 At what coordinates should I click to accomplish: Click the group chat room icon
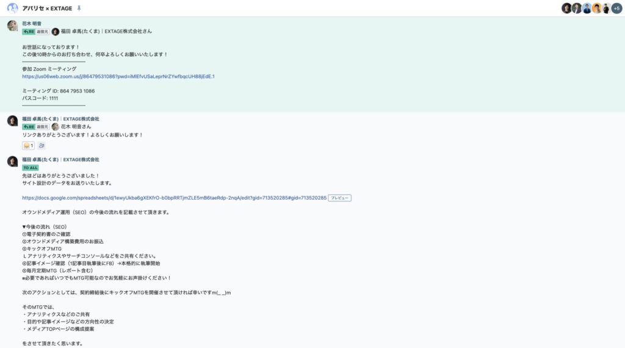pyautogui.click(x=12, y=8)
